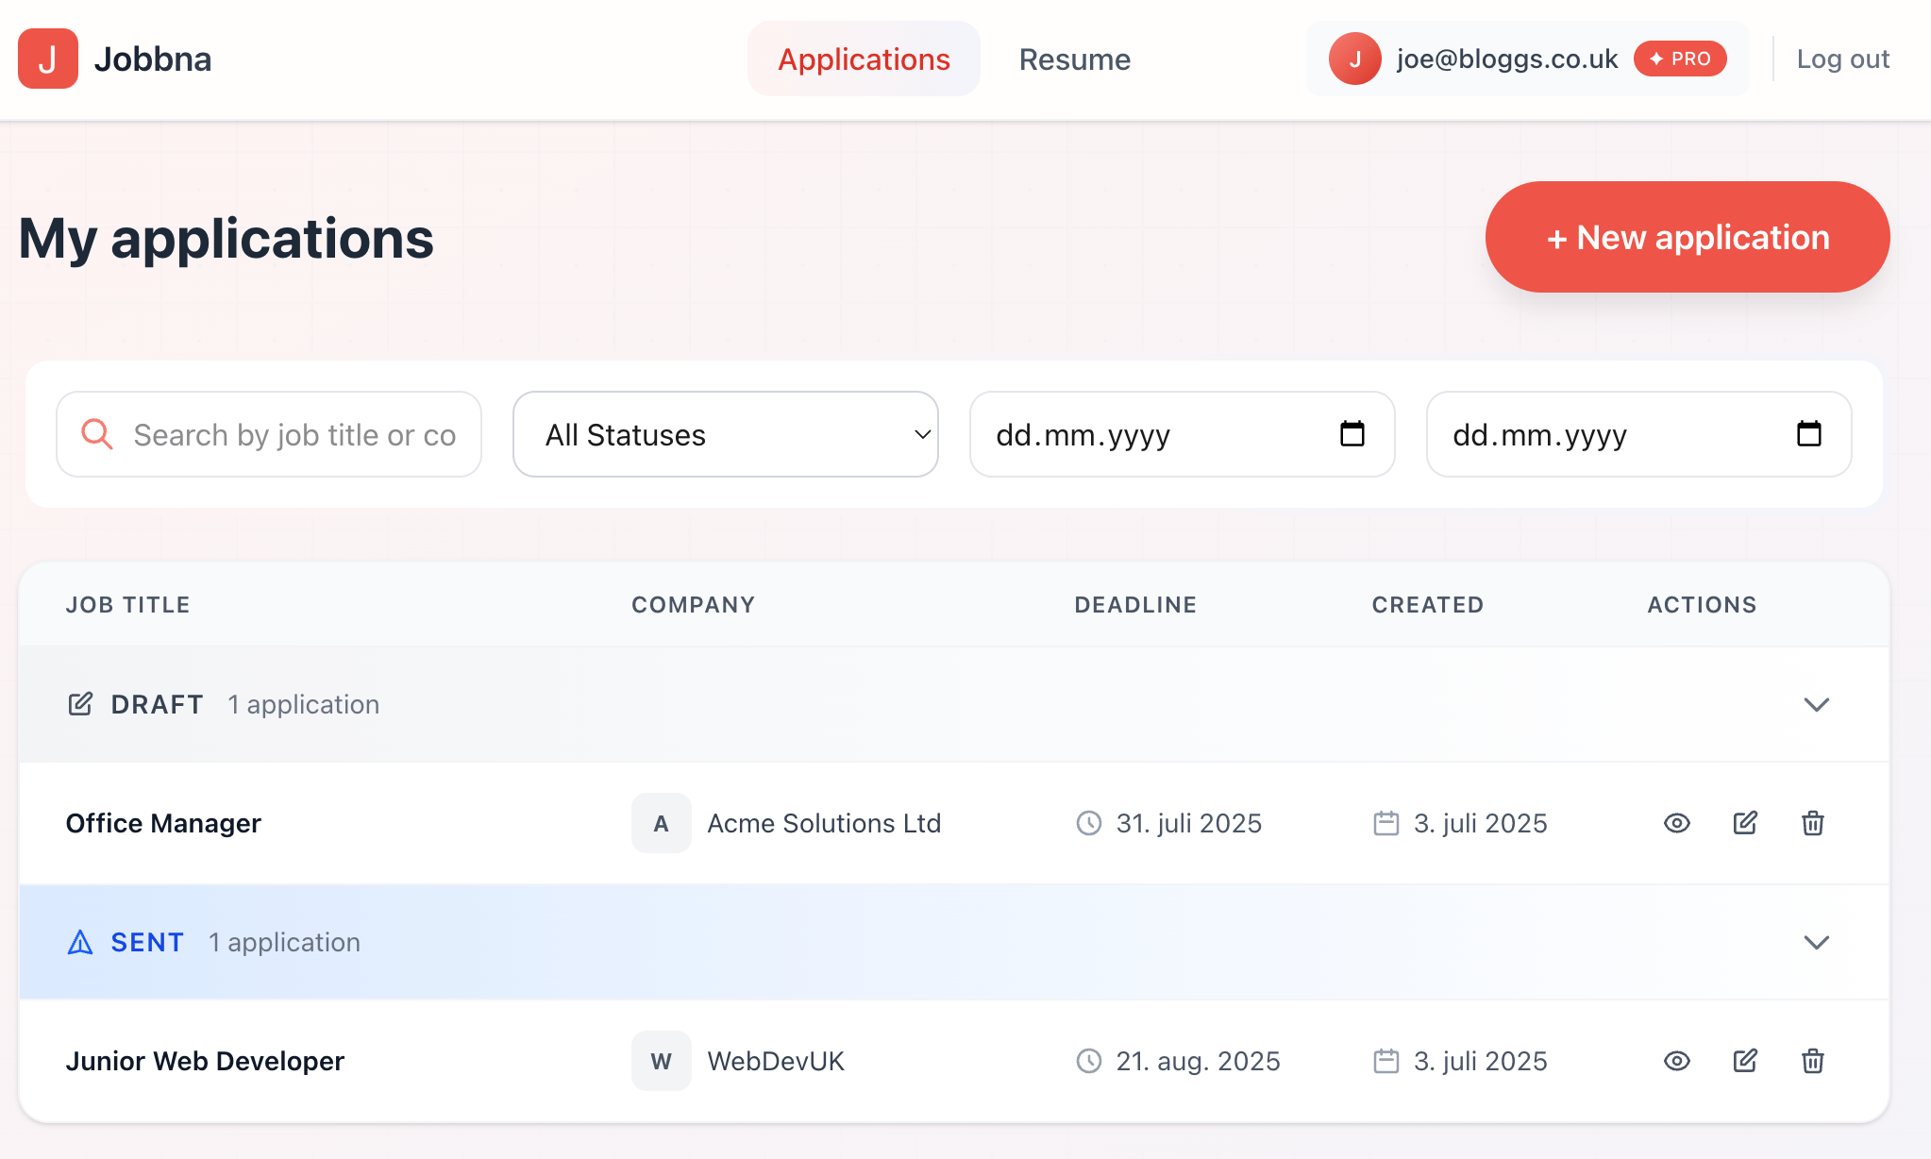Click the Log out link
The height and width of the screenshot is (1159, 1931).
(x=1842, y=59)
